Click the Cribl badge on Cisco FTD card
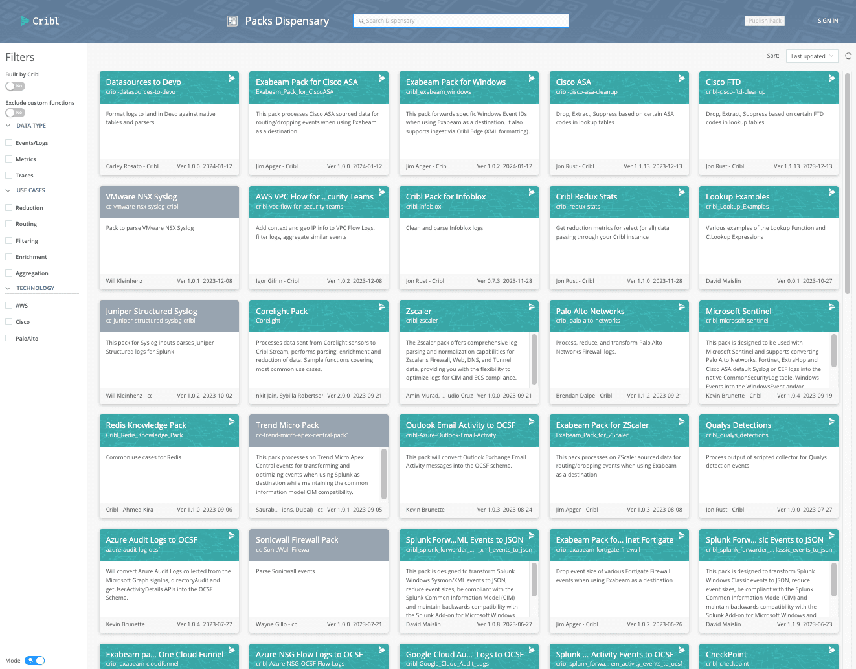This screenshot has width=856, height=669. coord(832,78)
